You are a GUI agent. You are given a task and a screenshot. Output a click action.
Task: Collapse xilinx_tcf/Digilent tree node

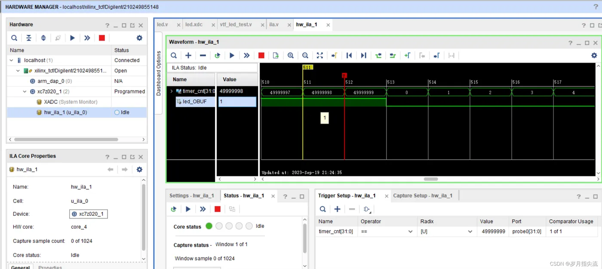click(18, 71)
